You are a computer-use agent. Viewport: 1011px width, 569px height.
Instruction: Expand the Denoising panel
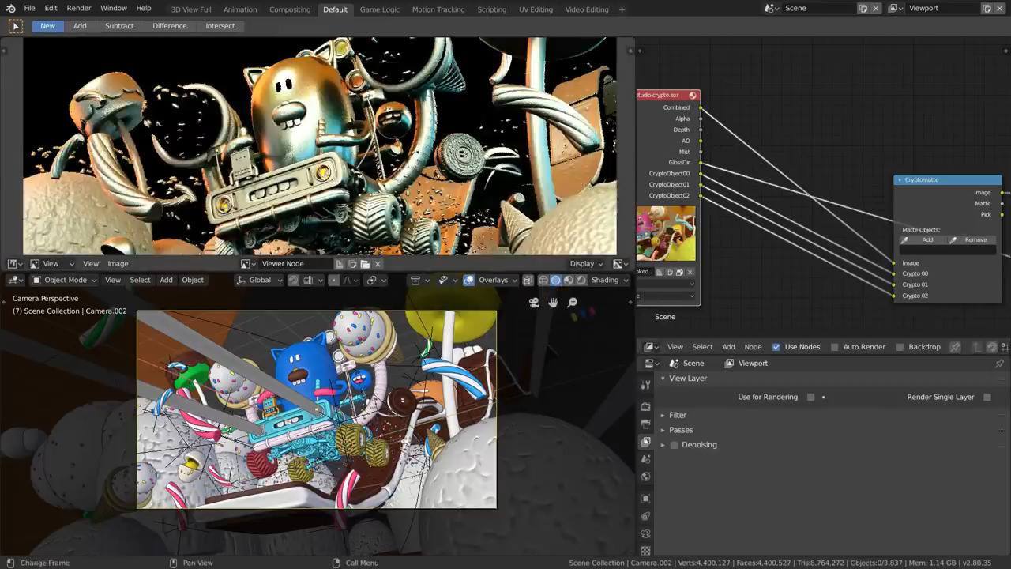[x=663, y=445]
